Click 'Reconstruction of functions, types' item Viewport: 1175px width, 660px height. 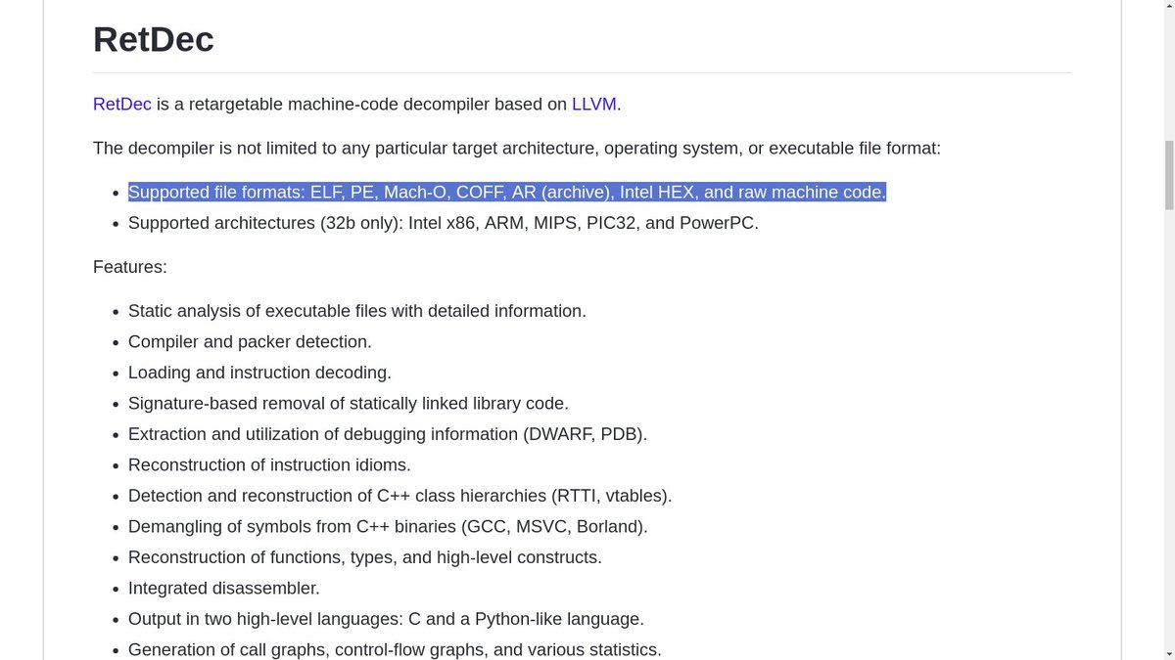click(365, 557)
